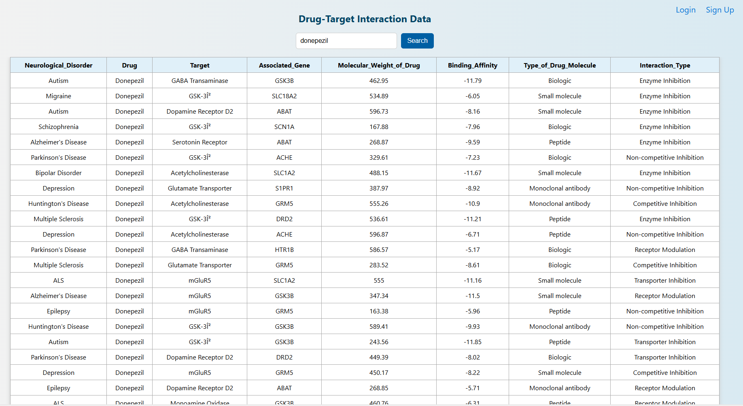Click binding affinity value -11.67
Viewport: 743px width, 406px height.
point(473,173)
